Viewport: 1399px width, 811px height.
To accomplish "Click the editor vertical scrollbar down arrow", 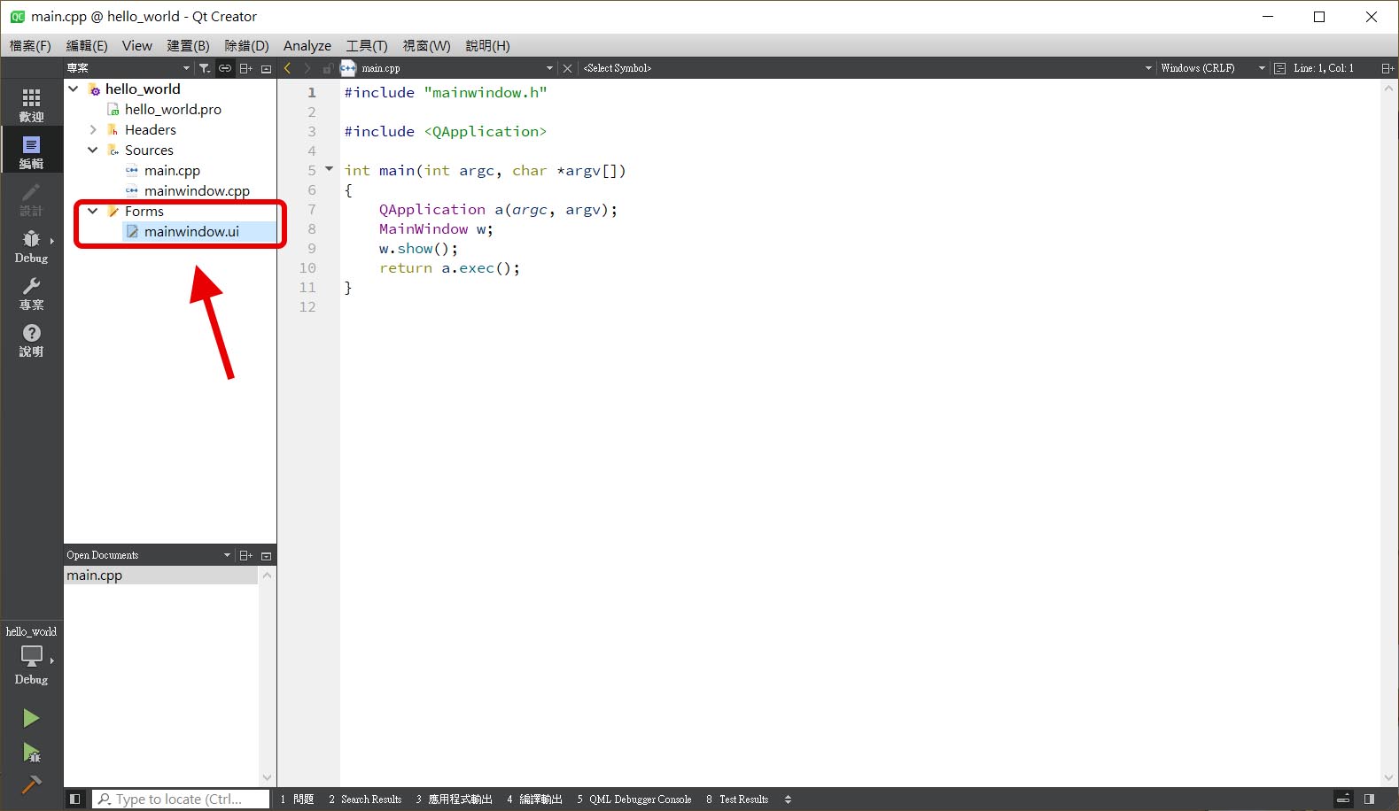I will (1389, 777).
